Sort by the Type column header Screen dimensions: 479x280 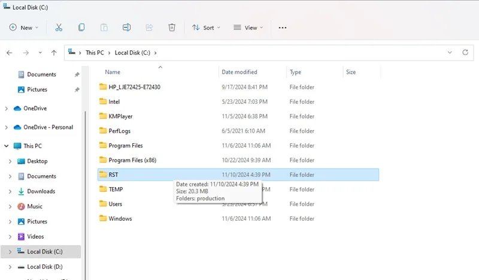pos(295,72)
